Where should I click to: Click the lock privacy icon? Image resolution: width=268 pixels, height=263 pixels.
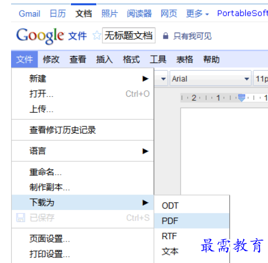click(x=166, y=36)
